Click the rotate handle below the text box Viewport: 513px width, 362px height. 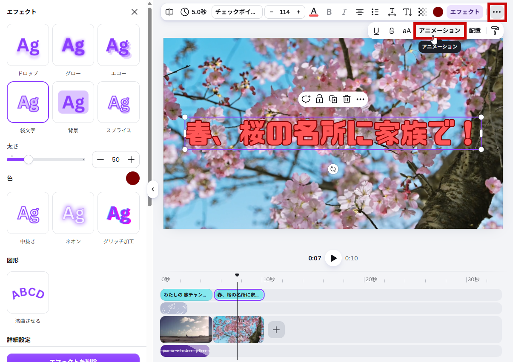pos(333,169)
